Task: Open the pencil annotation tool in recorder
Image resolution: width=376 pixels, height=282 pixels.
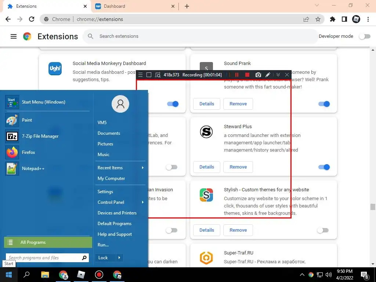Action: (268, 75)
